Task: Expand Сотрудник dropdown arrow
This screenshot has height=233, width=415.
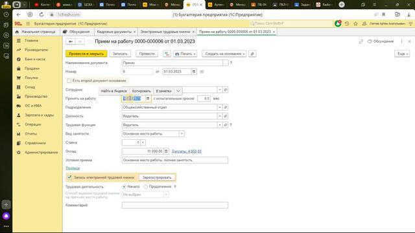Action: tap(219, 90)
